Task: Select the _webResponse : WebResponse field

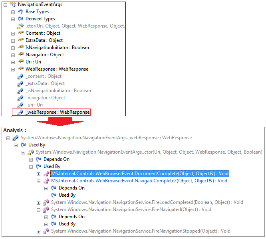Action: [58, 112]
